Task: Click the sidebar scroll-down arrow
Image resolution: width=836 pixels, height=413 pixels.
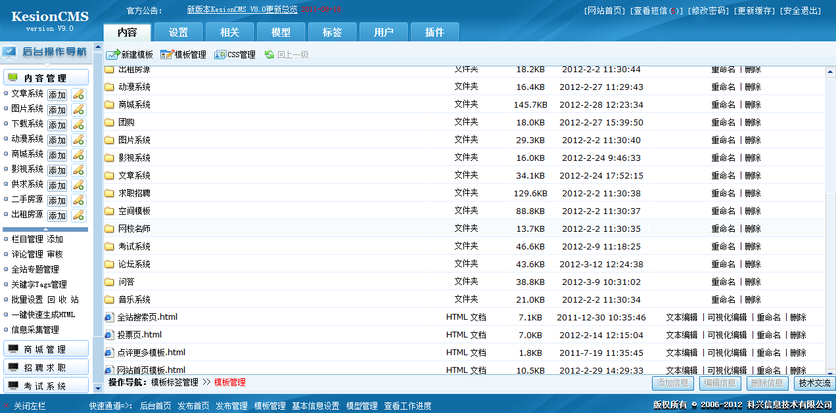Action: (98, 389)
